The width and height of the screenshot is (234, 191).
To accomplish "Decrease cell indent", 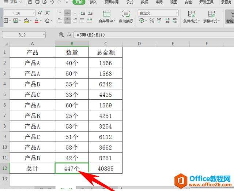I will point(83,13).
